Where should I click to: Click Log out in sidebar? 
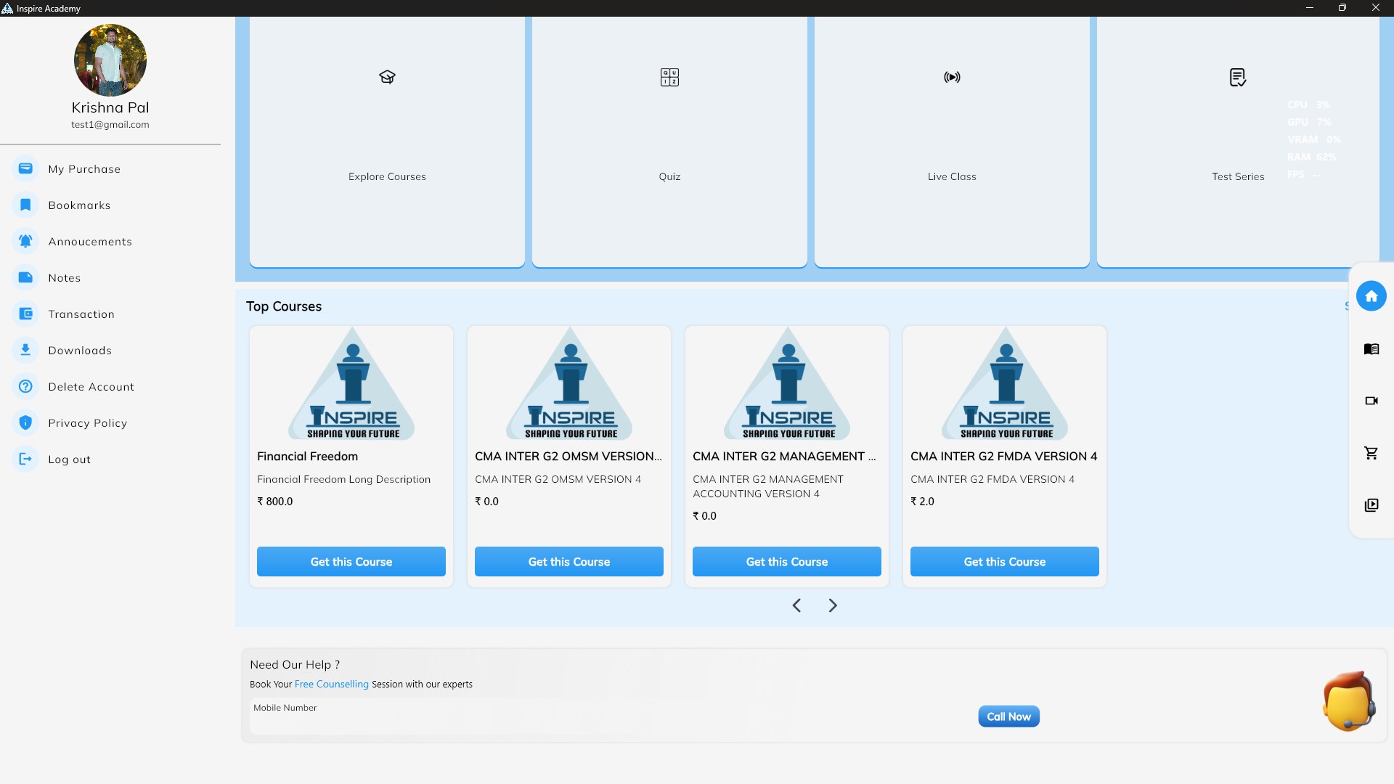[x=69, y=460]
